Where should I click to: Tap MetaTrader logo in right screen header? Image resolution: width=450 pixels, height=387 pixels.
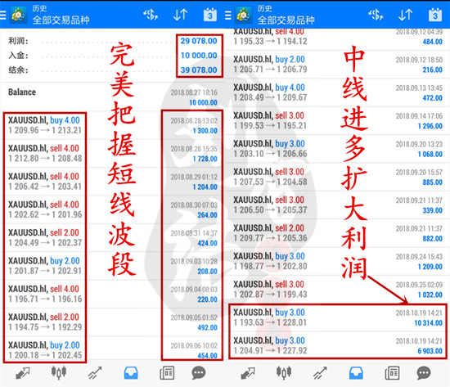point(243,15)
